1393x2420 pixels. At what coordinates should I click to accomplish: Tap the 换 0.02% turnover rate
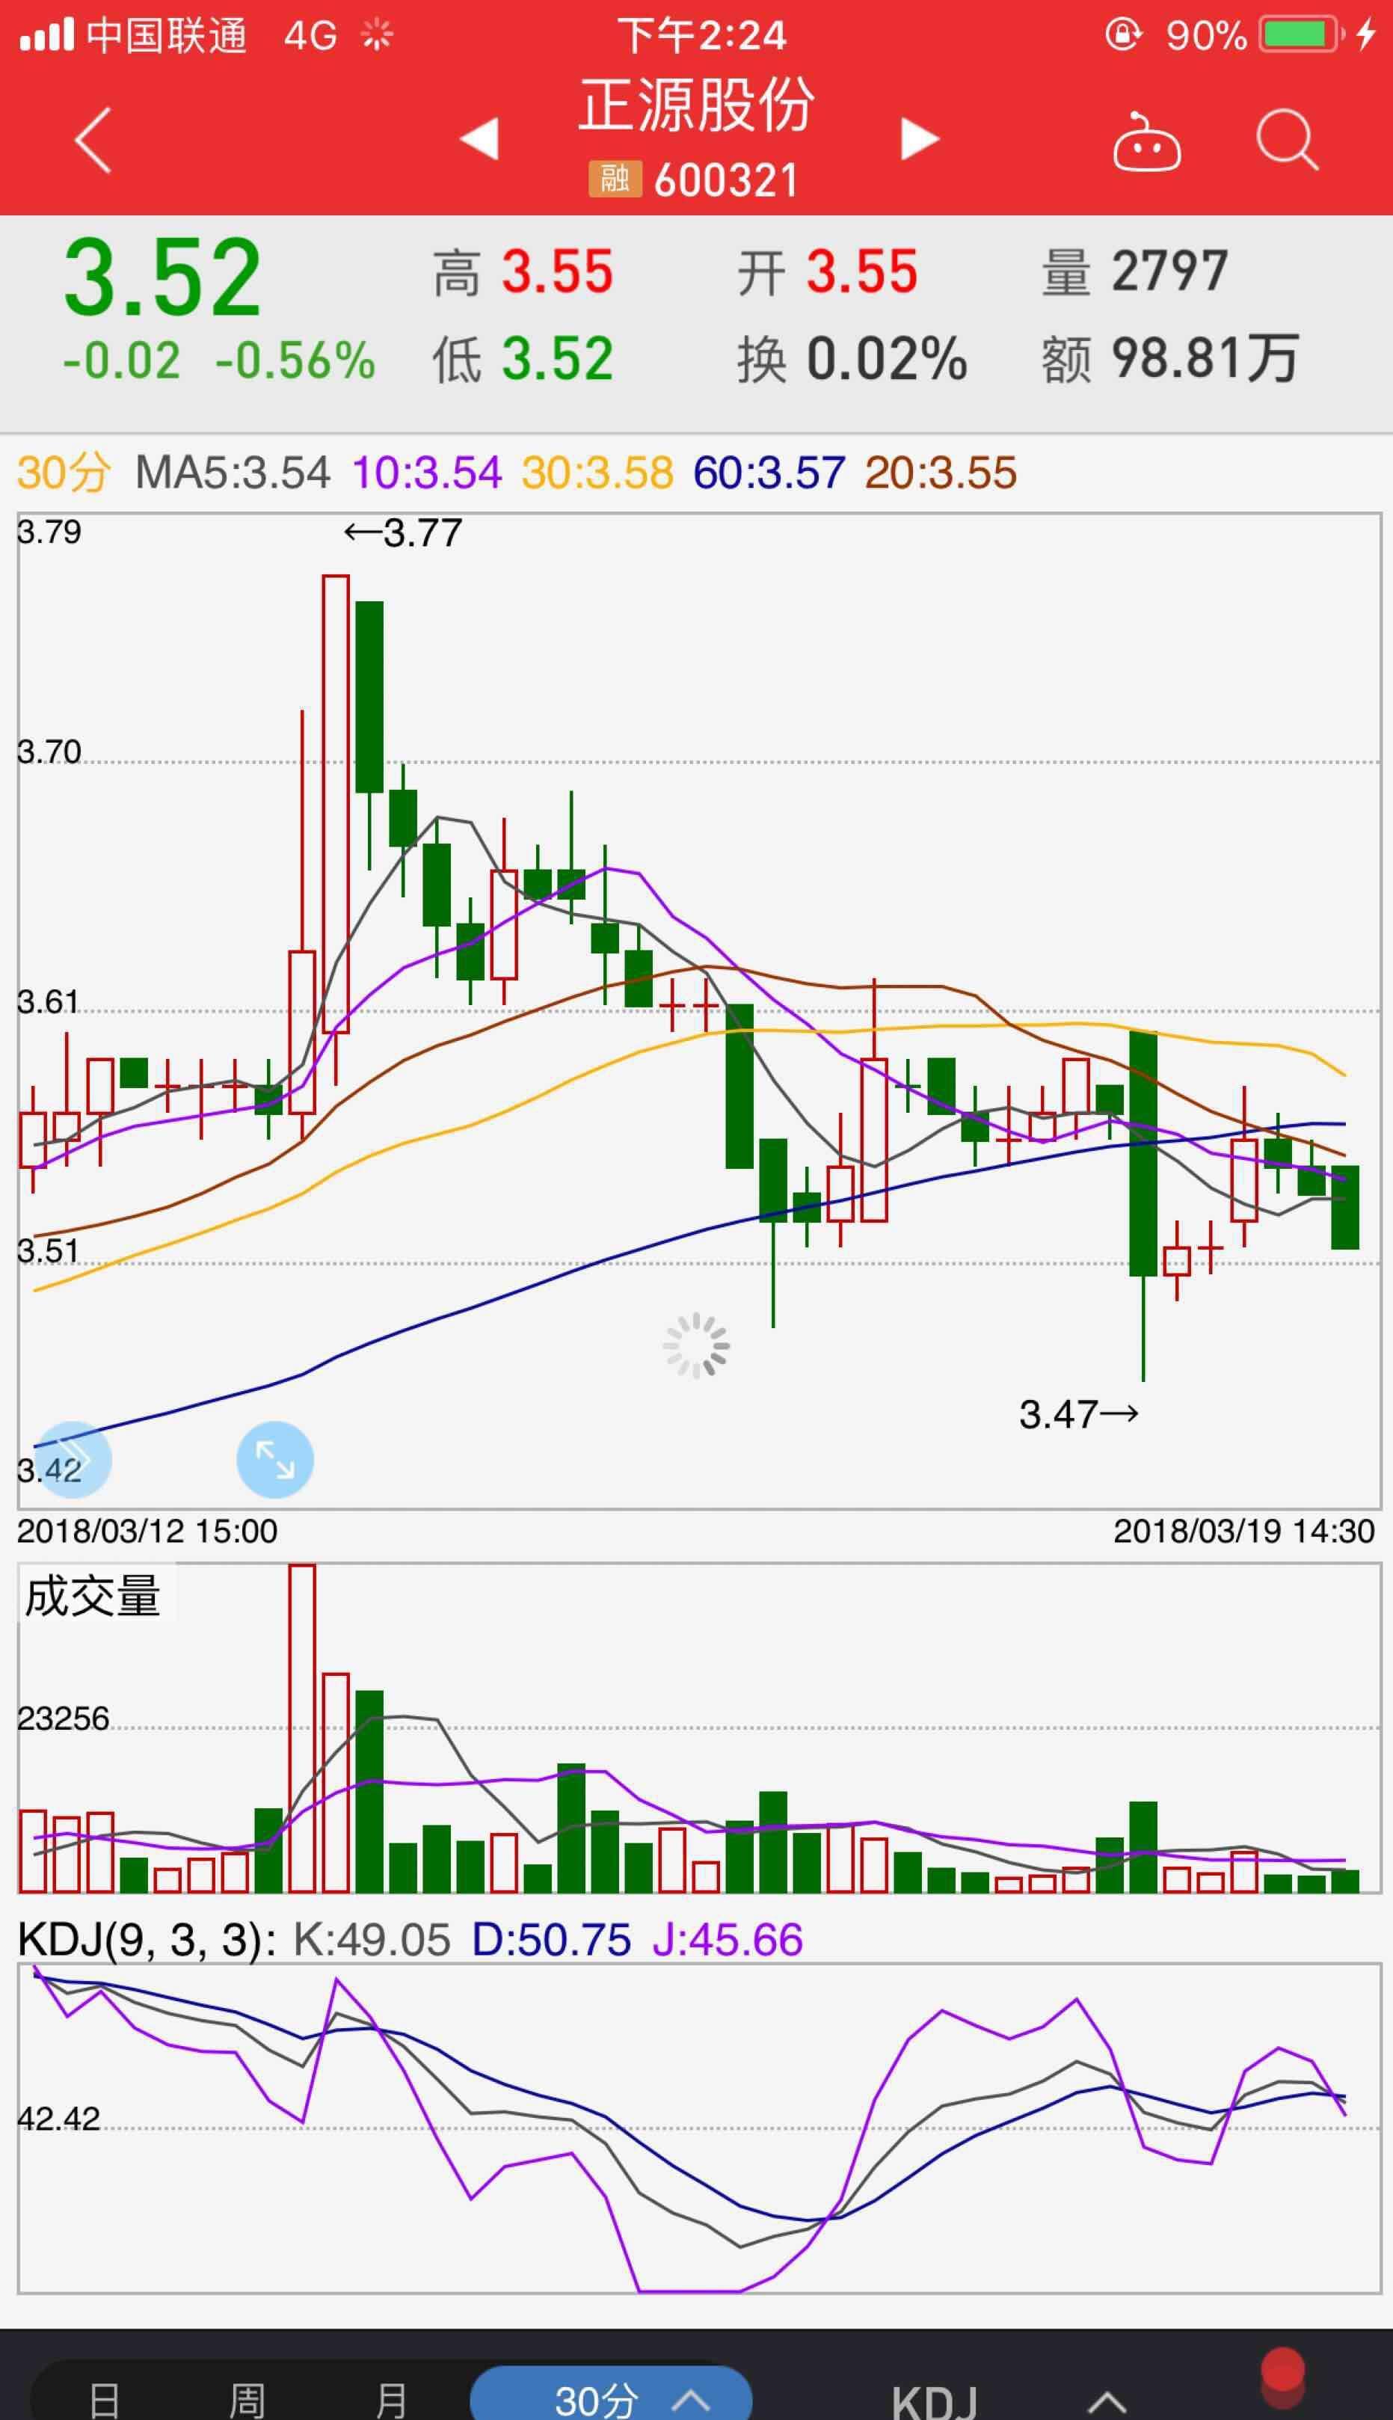tap(852, 359)
